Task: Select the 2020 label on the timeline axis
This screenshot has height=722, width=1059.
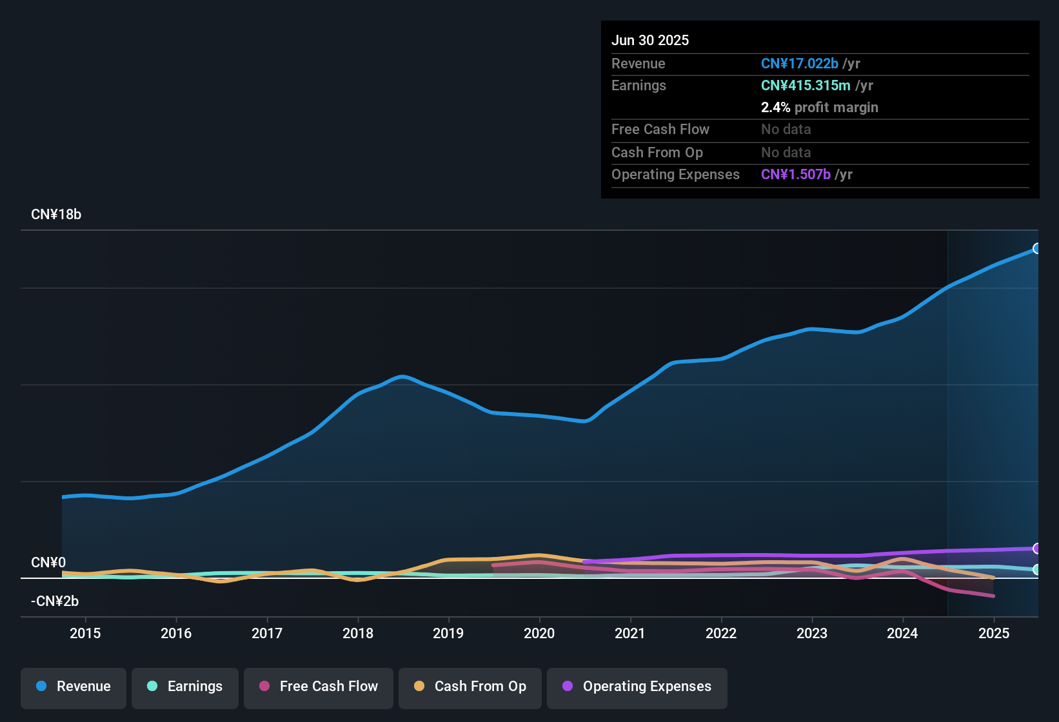Action: (x=540, y=634)
